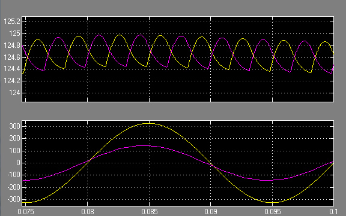Screen dimensions: 346x216
Task: Click the 124 upper axis tick label
Action: (x=14, y=93)
